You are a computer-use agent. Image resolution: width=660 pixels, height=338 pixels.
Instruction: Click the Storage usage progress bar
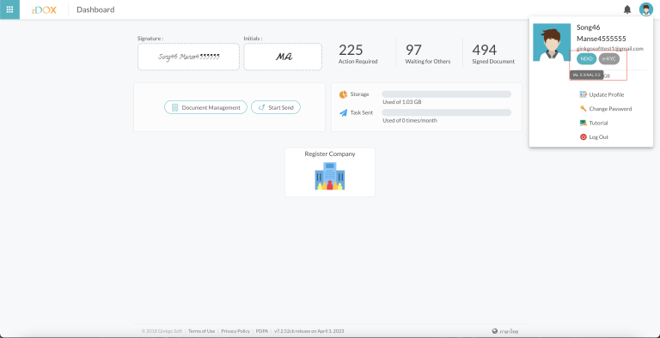pos(446,94)
